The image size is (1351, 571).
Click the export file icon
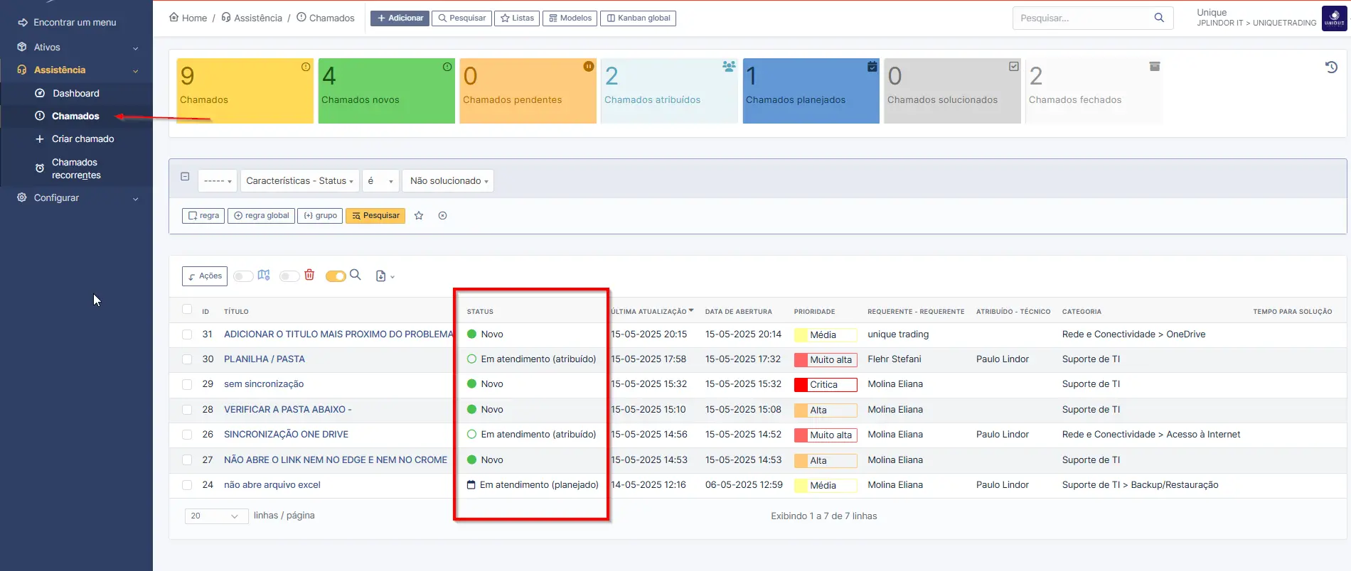pyautogui.click(x=381, y=276)
